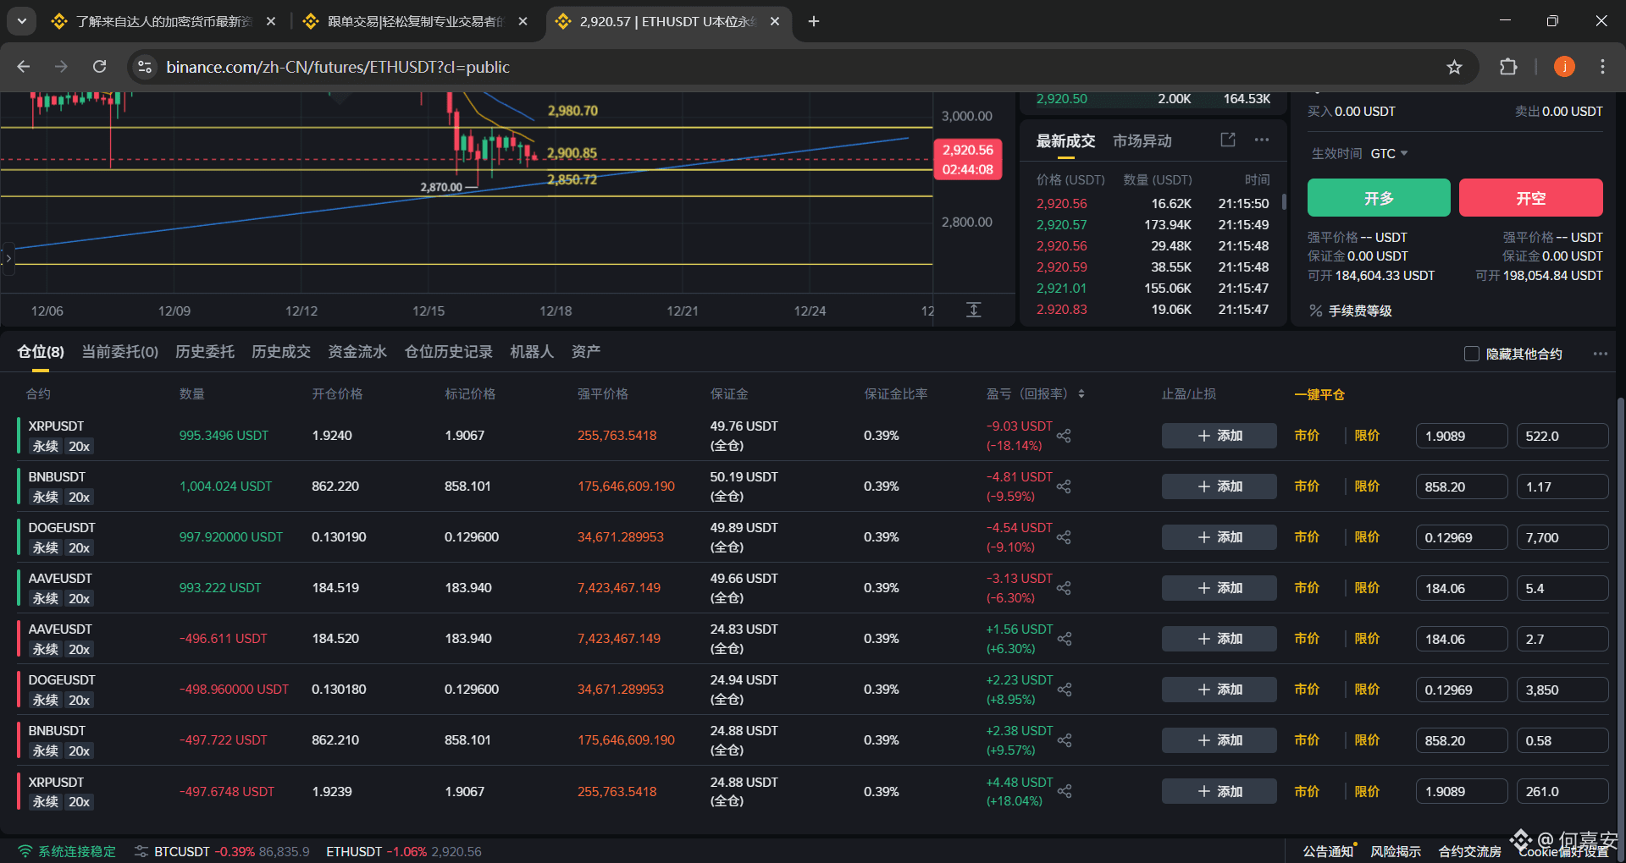The height and width of the screenshot is (863, 1626).
Task: Click the red Open Short (开空) button
Action: pos(1531,198)
